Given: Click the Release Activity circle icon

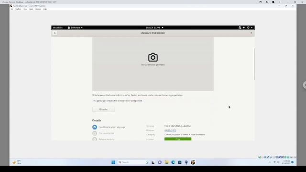Looking at the screenshot, I should coord(95,139).
